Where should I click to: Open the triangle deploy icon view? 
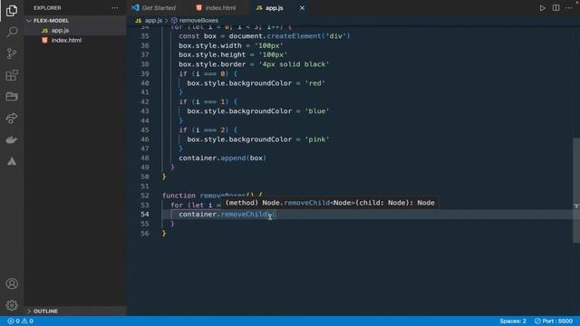(x=12, y=161)
